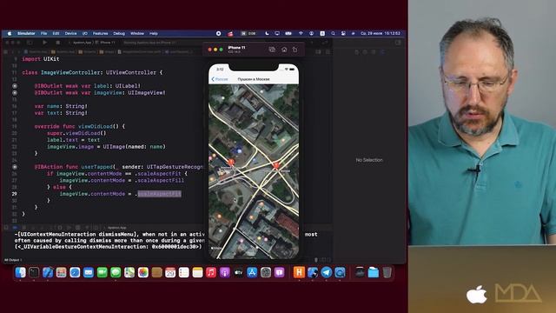This screenshot has width=556, height=313.
Task: Open Safari from the Dock
Action: [75, 272]
